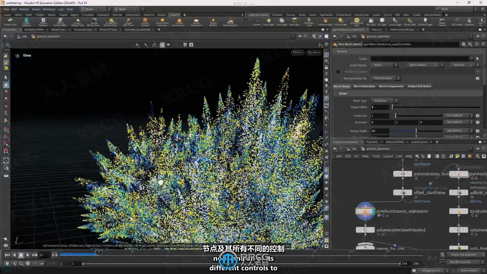Open network editor Find node magnifier
Viewport: 487px width, 274px height.
[478, 156]
